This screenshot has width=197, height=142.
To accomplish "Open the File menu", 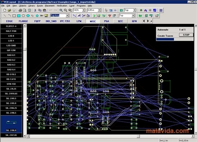I will click(3, 6).
